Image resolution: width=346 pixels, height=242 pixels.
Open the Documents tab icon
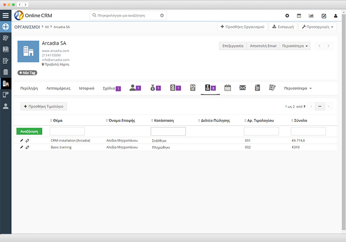257,88
